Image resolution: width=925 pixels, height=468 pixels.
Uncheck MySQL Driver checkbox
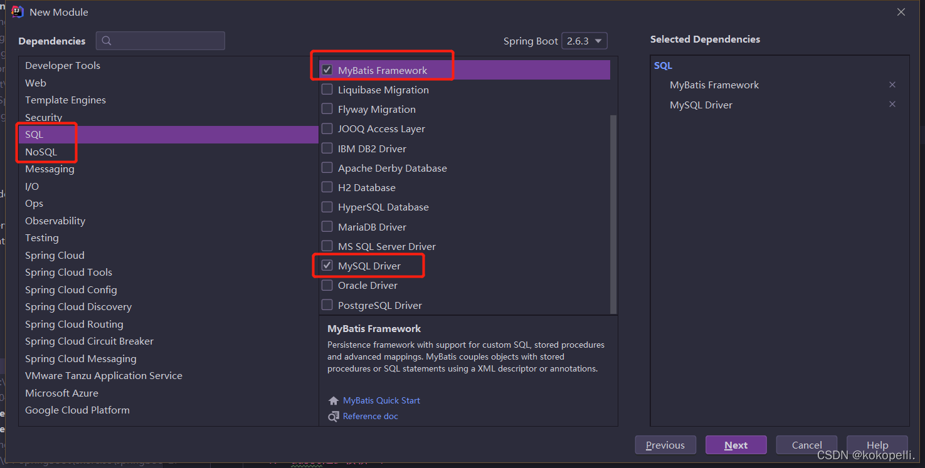pos(327,266)
